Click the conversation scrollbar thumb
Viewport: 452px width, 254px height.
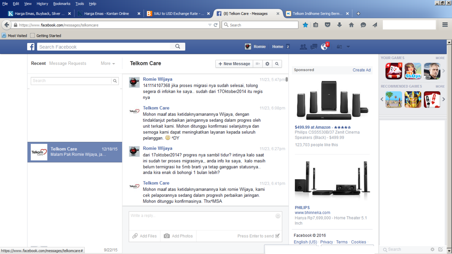tap(287, 79)
